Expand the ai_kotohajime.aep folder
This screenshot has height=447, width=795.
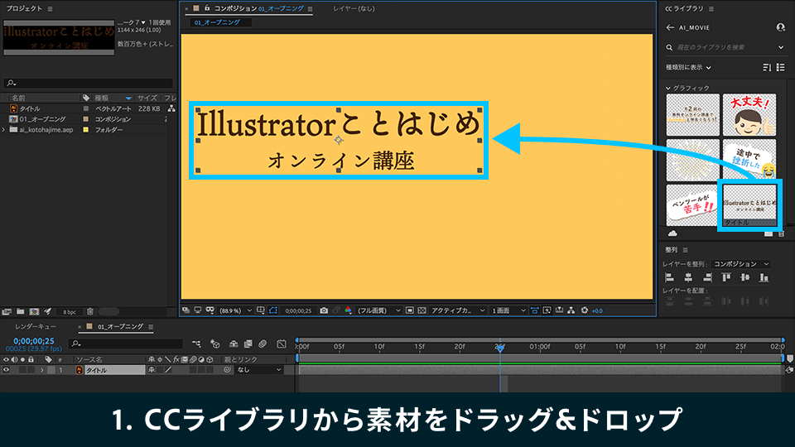pos(4,130)
